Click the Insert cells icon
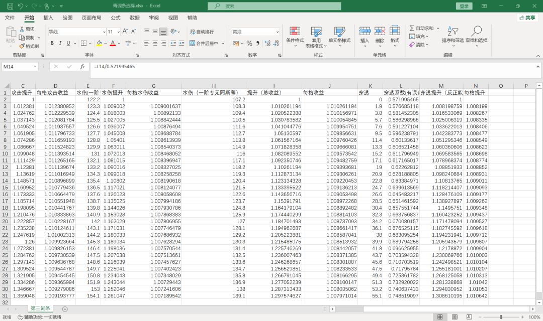This screenshot has height=321, width=543. tap(365, 31)
